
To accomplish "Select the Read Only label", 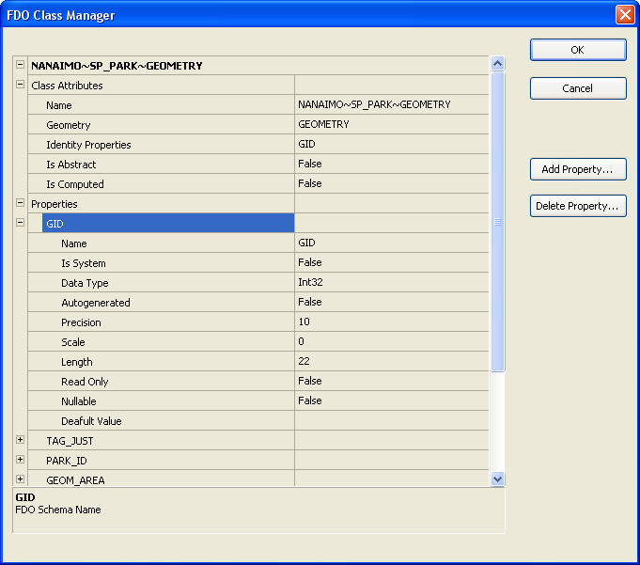I will (85, 382).
